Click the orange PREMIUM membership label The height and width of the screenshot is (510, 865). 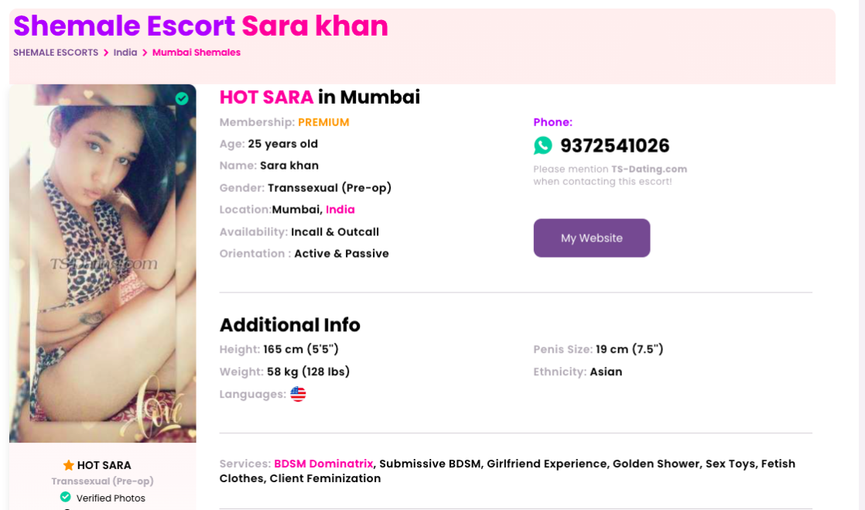(323, 122)
